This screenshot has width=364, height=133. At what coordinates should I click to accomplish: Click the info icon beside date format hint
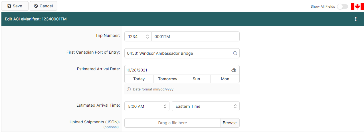pos(129,89)
